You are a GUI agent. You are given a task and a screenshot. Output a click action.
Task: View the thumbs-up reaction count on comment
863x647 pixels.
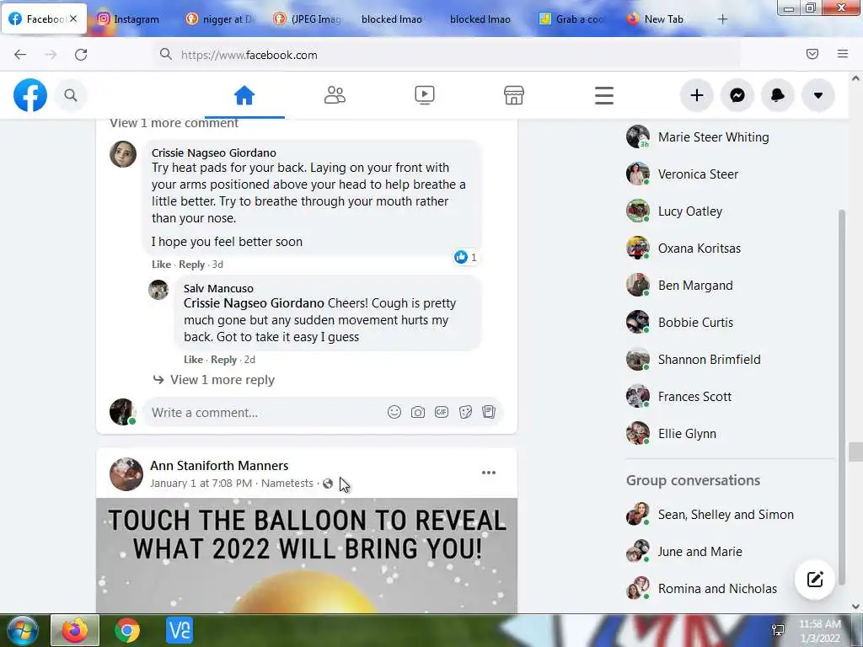click(x=465, y=257)
